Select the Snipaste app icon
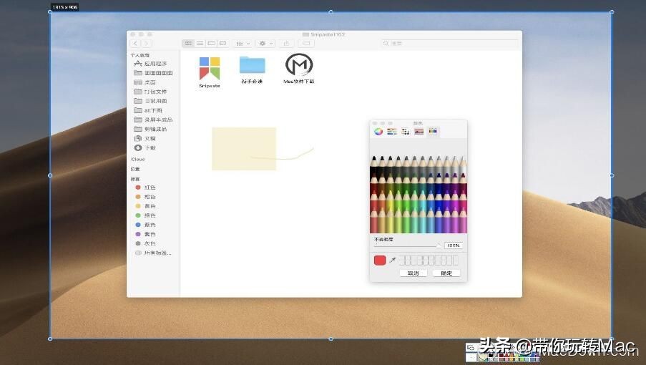 (x=210, y=69)
